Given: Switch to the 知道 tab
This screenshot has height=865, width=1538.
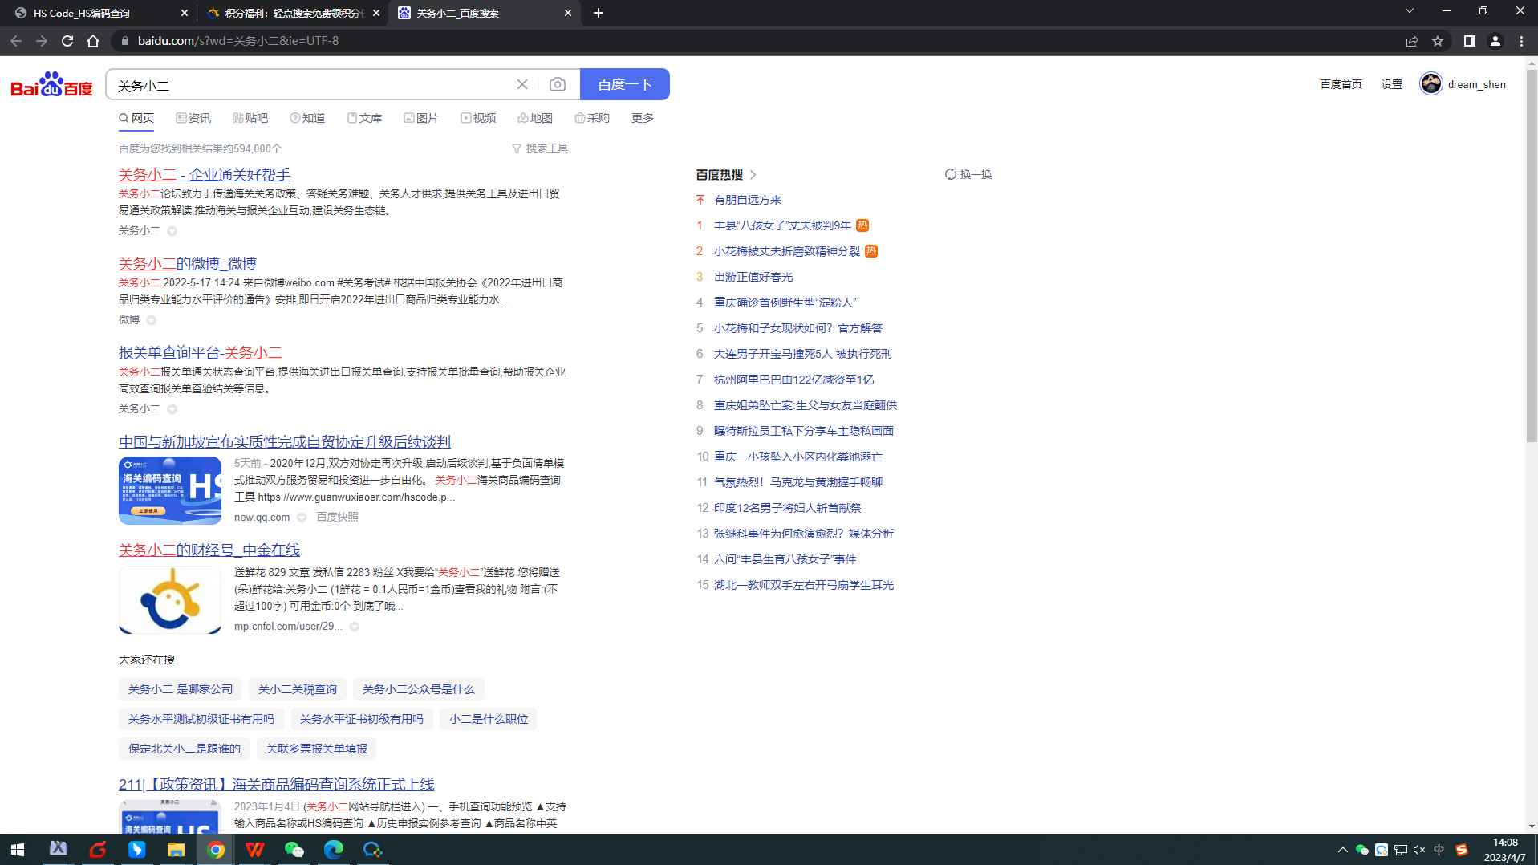Looking at the screenshot, I should (x=307, y=118).
